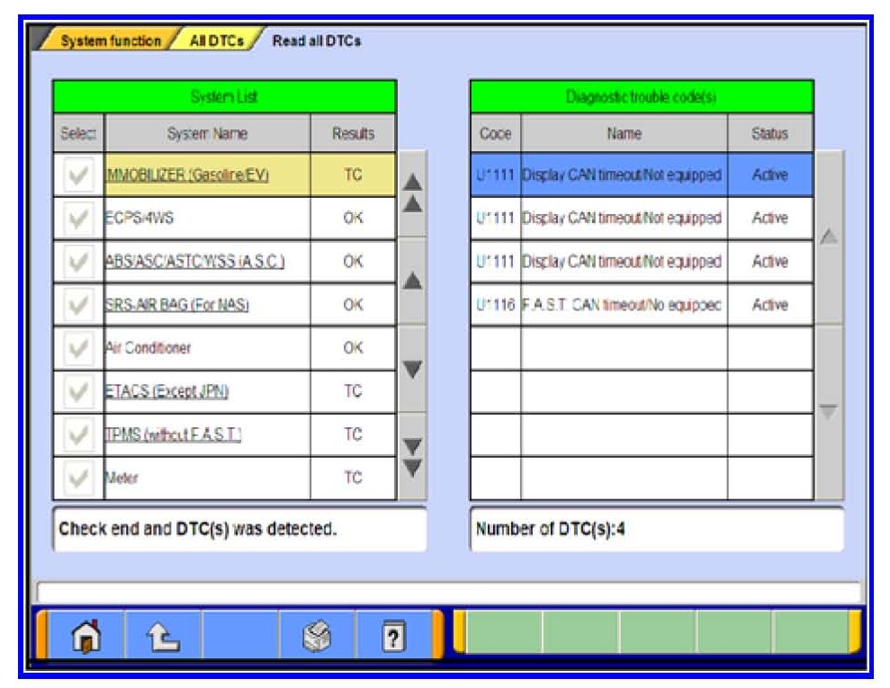The image size is (890, 688).
Task: Toggle checkbox for Meter system
Action: click(x=78, y=478)
